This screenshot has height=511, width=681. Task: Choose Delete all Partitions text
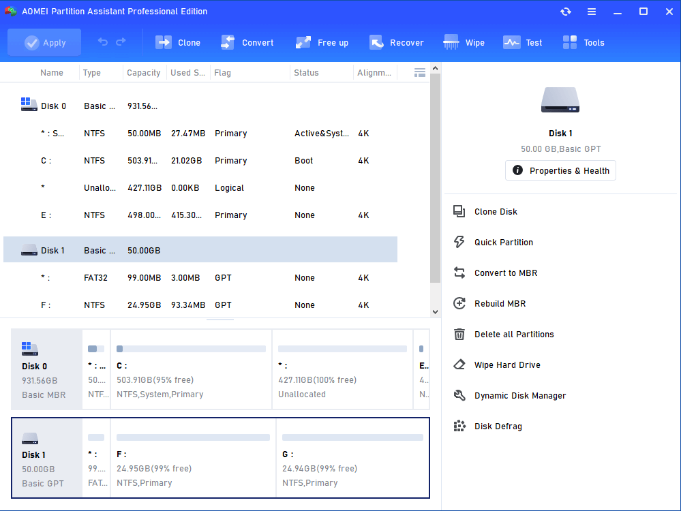click(514, 335)
